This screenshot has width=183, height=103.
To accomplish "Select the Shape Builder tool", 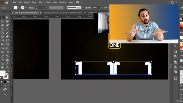I will coord(2,48).
